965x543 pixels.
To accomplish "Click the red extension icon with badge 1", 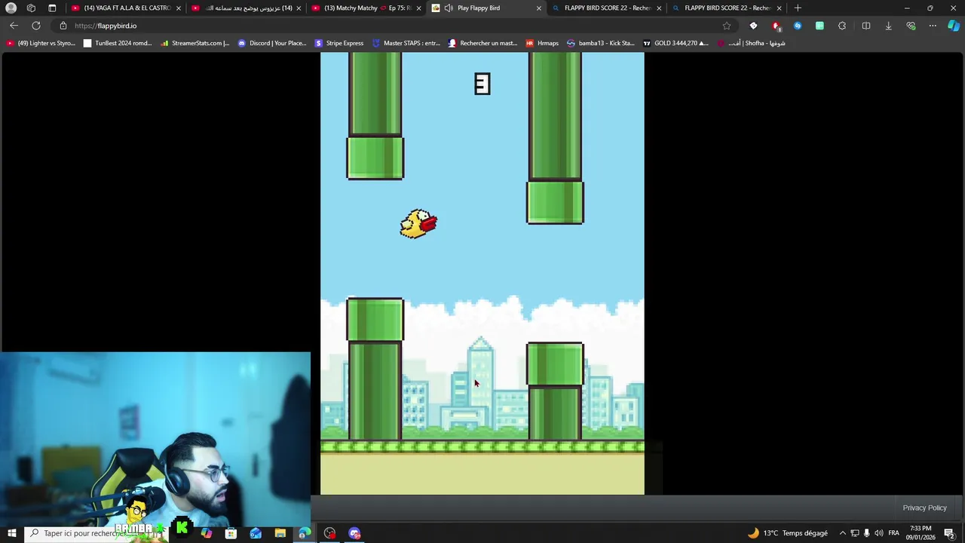I will pyautogui.click(x=776, y=26).
